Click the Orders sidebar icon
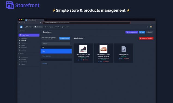The image size is (173, 103). click(x=20, y=45)
